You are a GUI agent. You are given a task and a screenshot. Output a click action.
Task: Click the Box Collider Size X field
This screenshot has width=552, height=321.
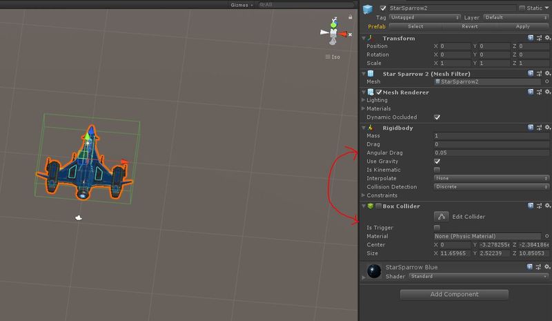point(455,253)
